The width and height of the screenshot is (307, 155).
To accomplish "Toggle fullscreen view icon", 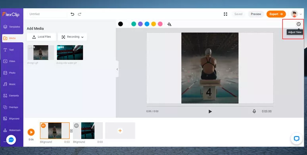I will pos(225,14).
